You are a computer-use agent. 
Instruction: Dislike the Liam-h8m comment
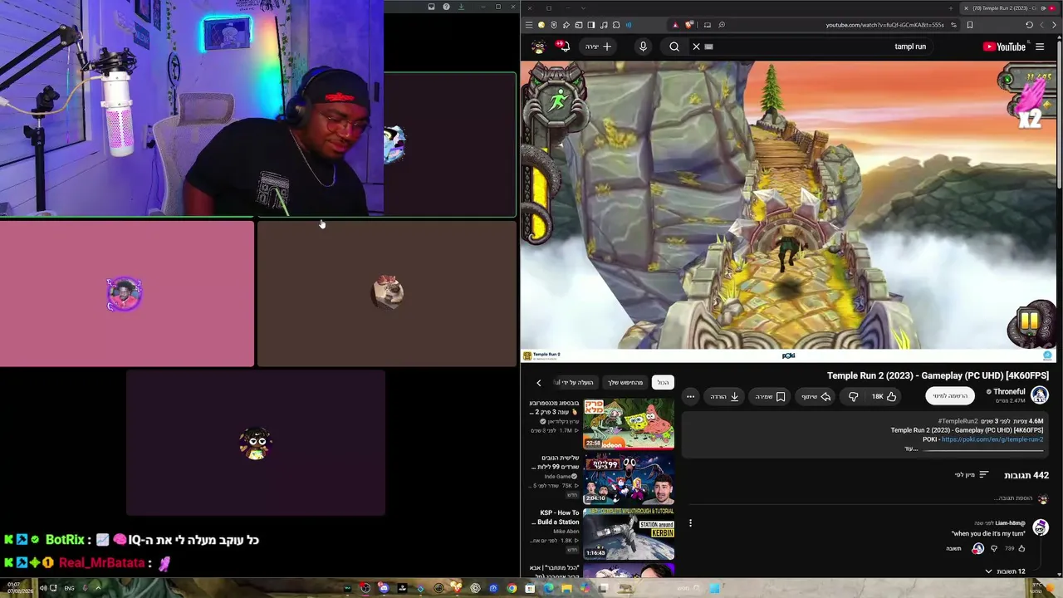[994, 548]
